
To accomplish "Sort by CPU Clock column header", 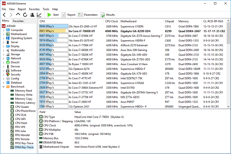I will pos(111,21).
